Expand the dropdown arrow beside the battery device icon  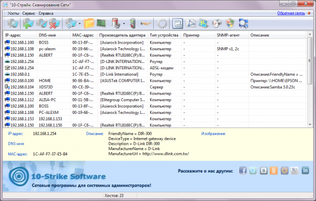[124, 24]
